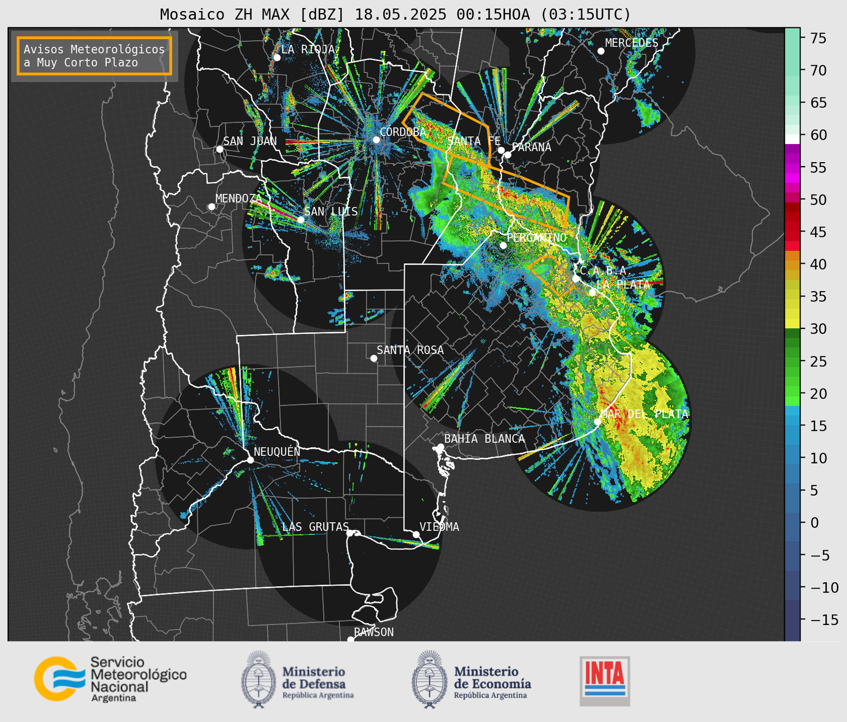Image resolution: width=847 pixels, height=722 pixels.
Task: Click the white dot marker at Neuquén
Action: click(x=250, y=460)
